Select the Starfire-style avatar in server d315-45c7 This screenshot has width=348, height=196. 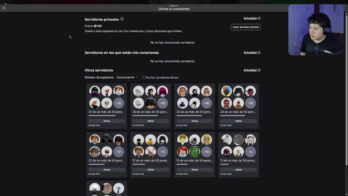(x=183, y=91)
